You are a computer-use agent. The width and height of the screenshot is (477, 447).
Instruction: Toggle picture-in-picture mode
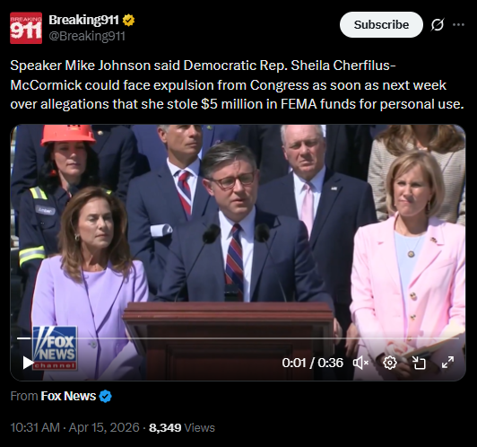point(419,363)
